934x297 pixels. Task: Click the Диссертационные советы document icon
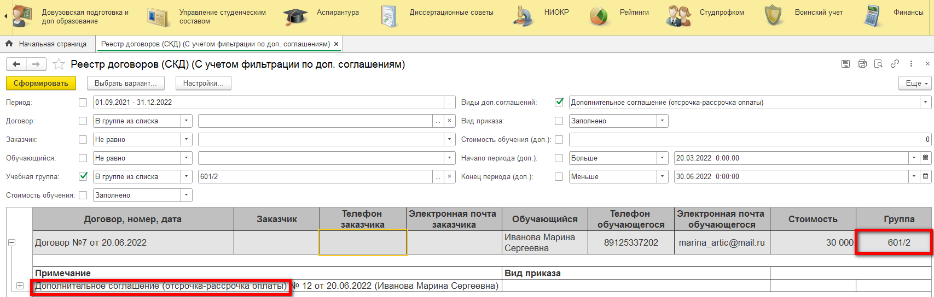tap(388, 16)
